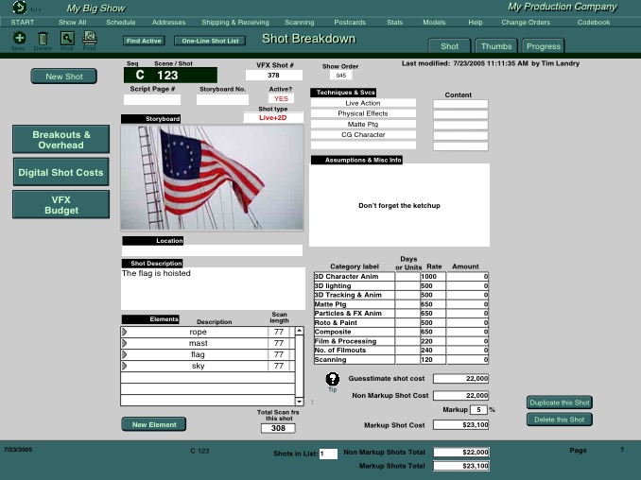The height and width of the screenshot is (480, 641).
Task: Click the Delete trash can icon
Action: (43, 38)
